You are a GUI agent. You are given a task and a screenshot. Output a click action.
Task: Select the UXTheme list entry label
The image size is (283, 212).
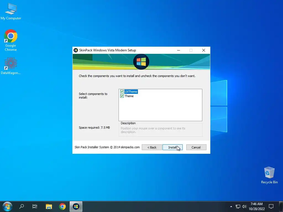(131, 92)
